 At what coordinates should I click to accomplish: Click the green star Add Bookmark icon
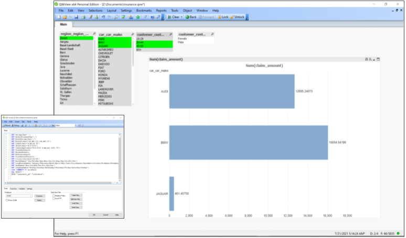click(138, 17)
